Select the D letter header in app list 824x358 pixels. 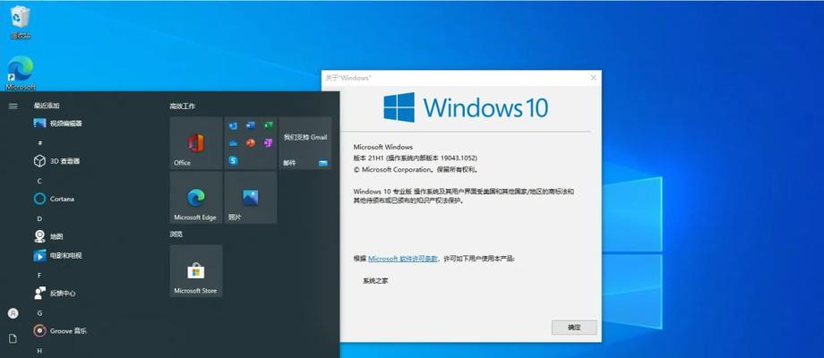point(39,218)
